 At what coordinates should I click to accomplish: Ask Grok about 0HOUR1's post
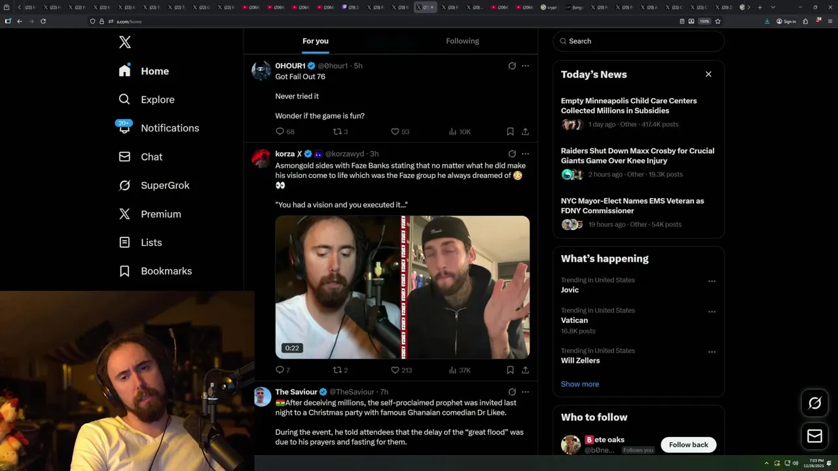[512, 66]
